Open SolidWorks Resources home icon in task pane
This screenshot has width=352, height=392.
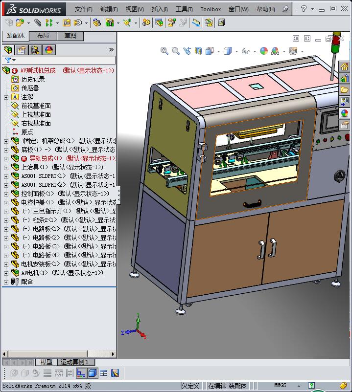click(x=345, y=66)
